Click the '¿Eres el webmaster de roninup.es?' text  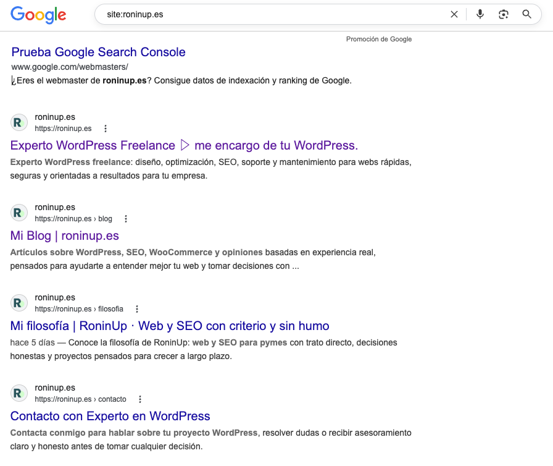pyautogui.click(x=81, y=81)
